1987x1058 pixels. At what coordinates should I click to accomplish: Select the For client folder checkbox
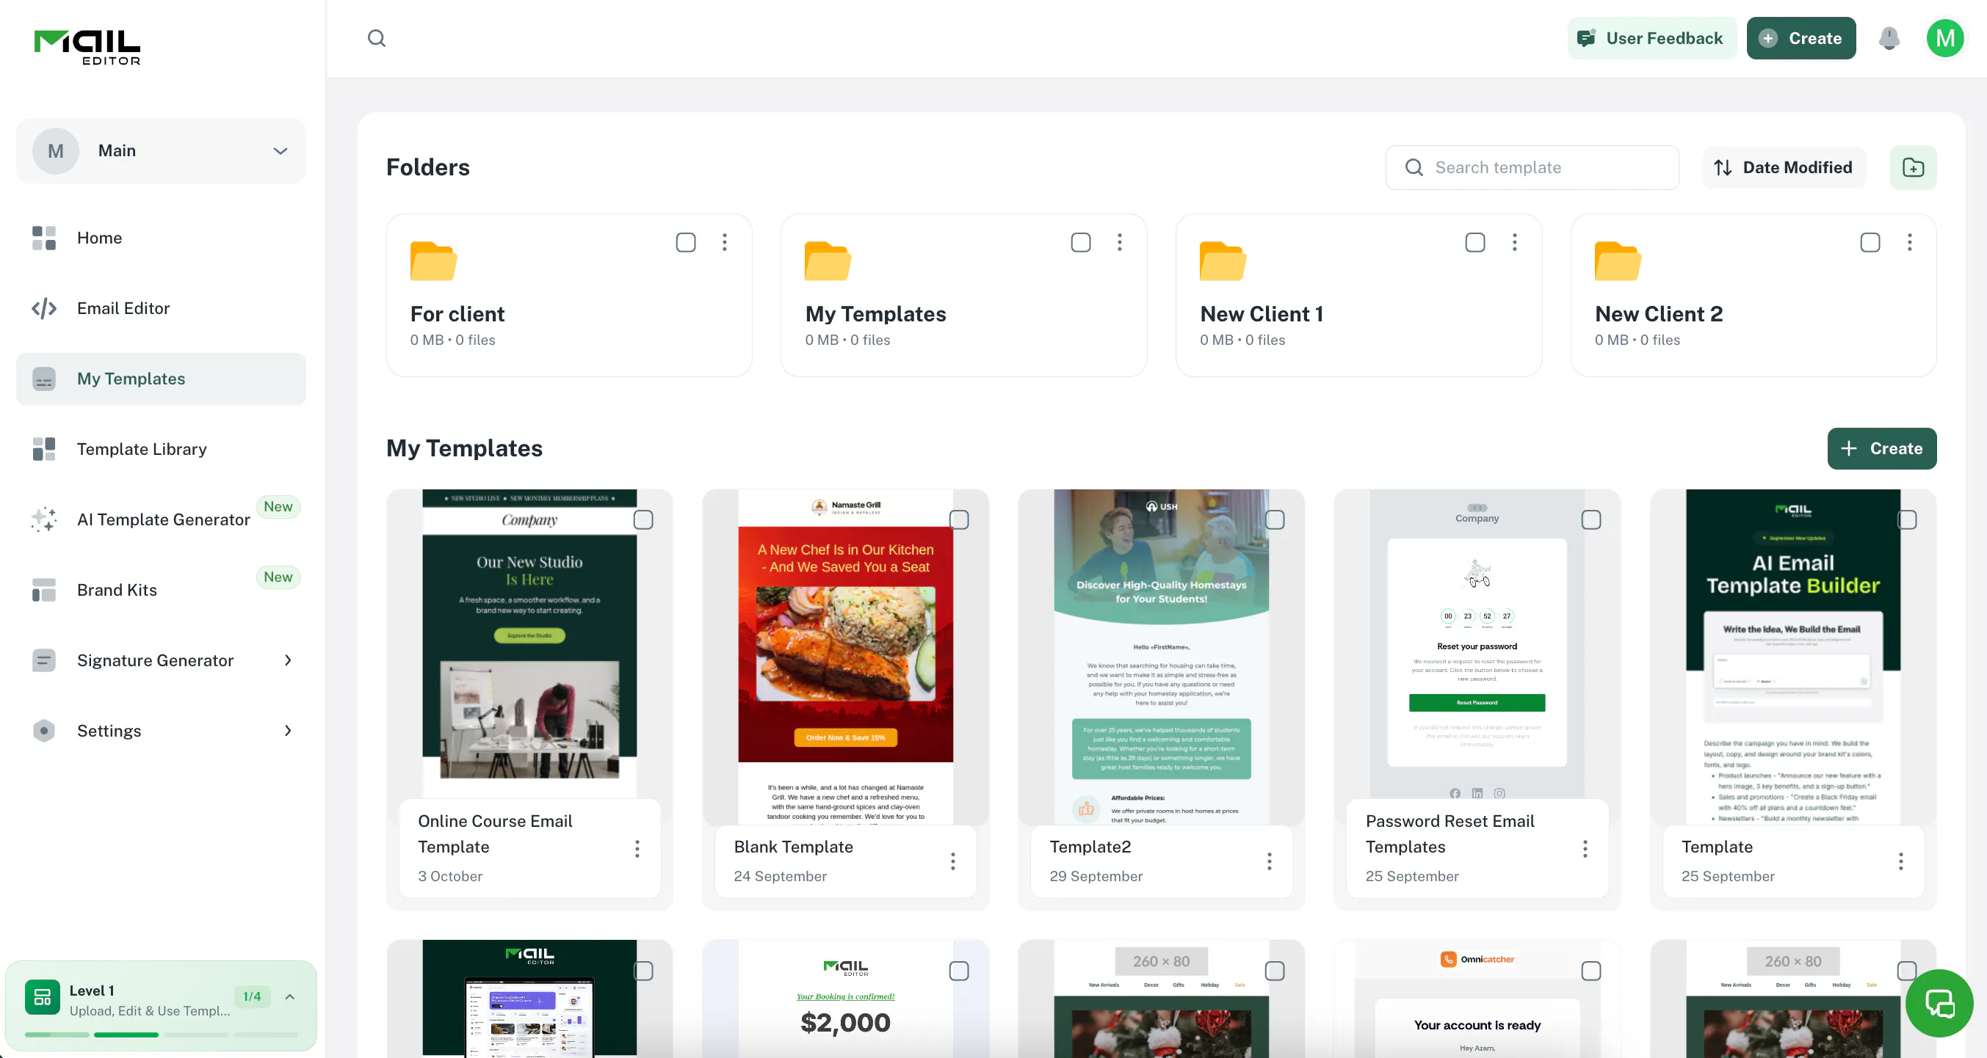pyautogui.click(x=685, y=242)
